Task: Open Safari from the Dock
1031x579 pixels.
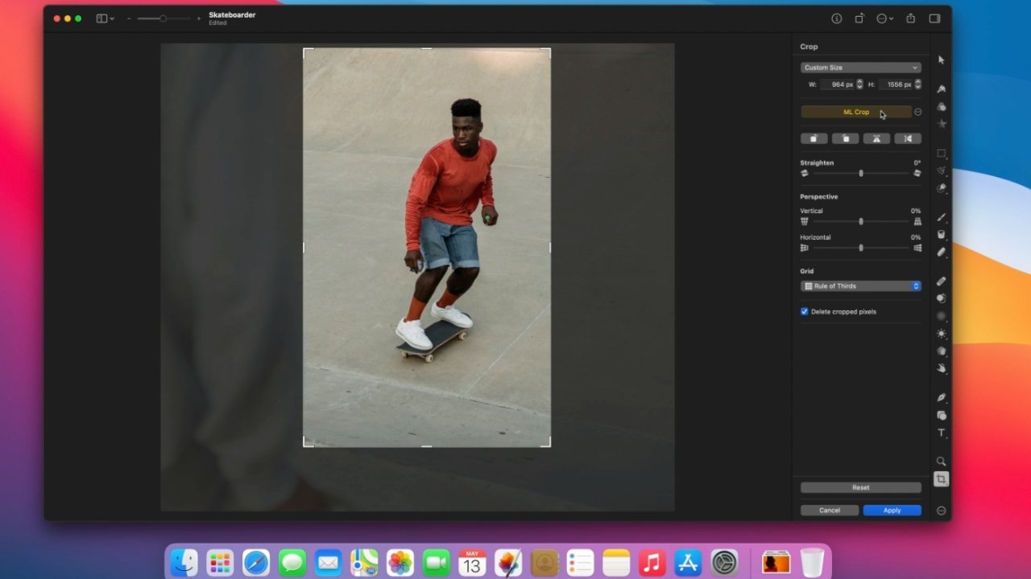Action: tap(256, 563)
